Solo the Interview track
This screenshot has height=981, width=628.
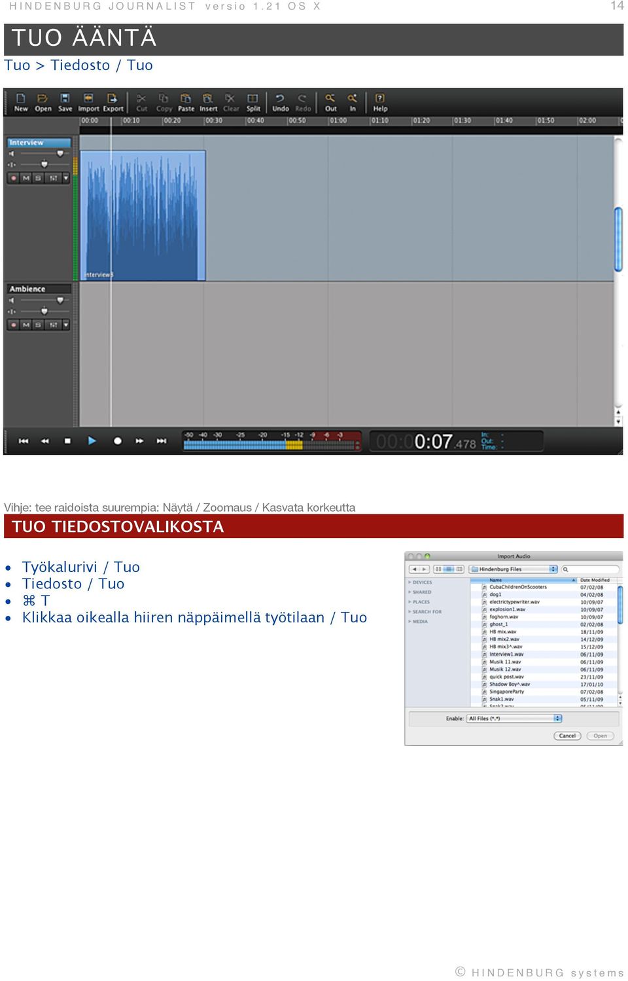pos(38,178)
